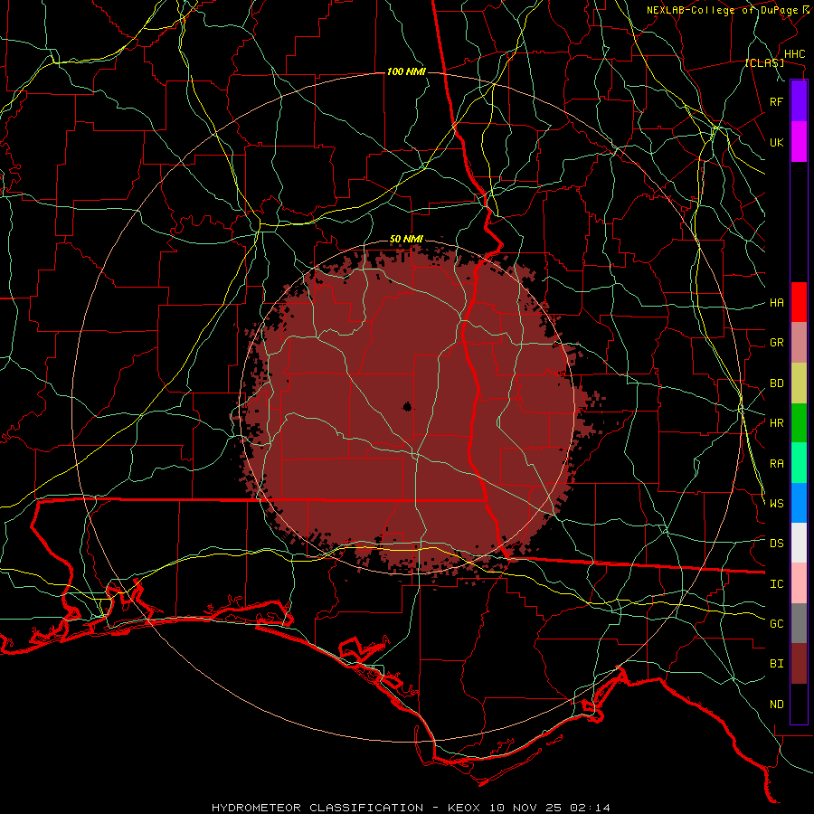Click the HR legend label
This screenshot has width=814, height=814.
776,423
